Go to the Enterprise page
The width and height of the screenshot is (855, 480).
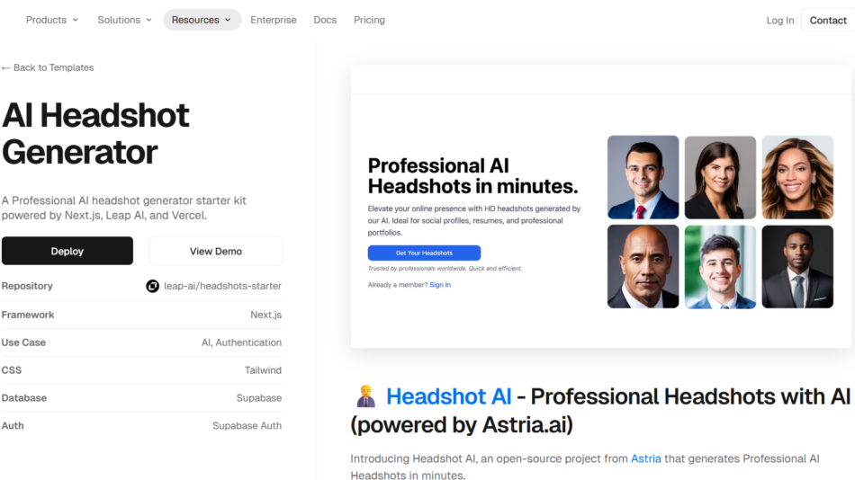point(273,20)
